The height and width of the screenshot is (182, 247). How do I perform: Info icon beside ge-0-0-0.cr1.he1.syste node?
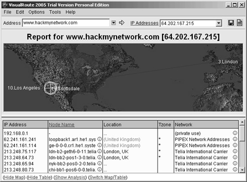(x=99, y=145)
